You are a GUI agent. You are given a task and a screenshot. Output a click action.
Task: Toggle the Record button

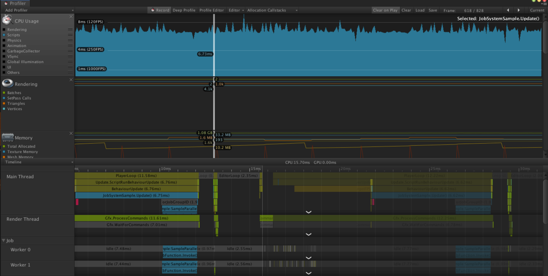pos(160,10)
